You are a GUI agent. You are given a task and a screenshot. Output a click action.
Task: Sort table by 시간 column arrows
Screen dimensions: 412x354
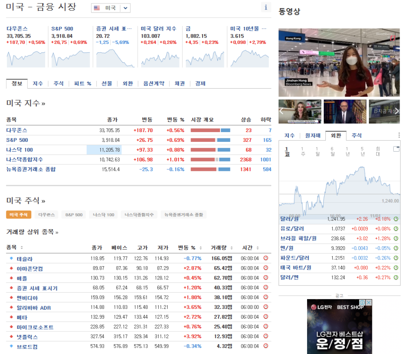pyautogui.click(x=258, y=248)
